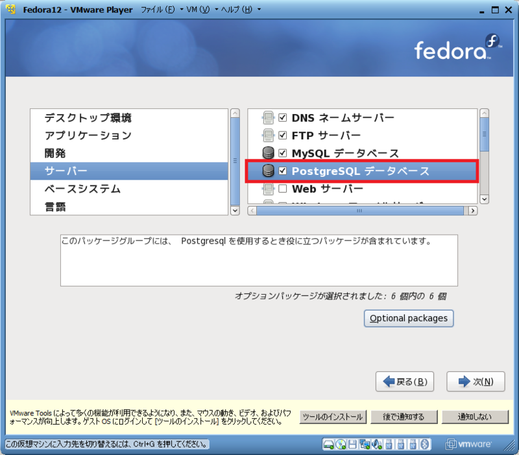Click the Bluetooth device status icon

422,445
